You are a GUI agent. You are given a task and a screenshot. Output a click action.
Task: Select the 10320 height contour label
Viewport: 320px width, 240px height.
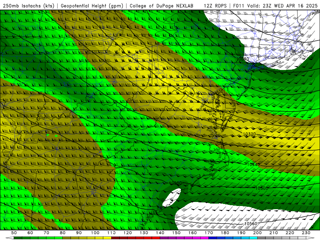click(249, 134)
